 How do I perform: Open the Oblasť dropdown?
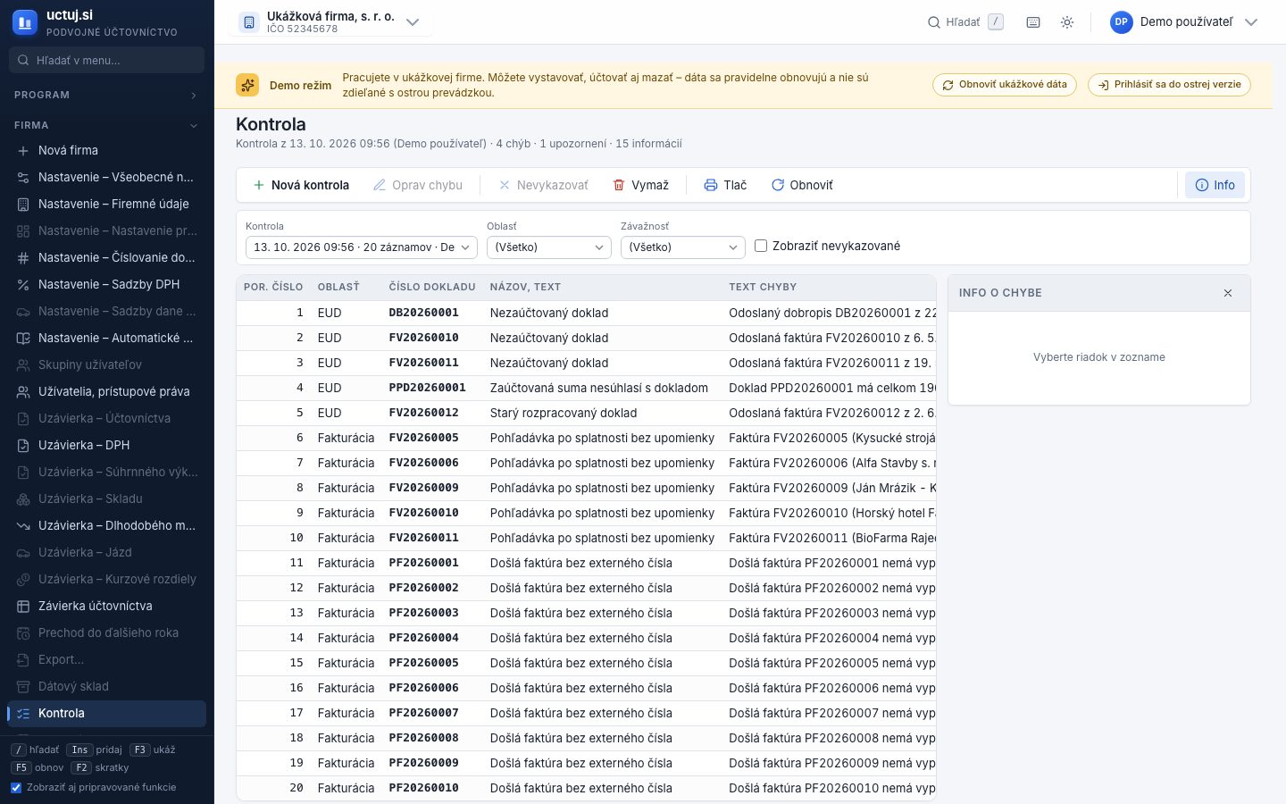[x=549, y=247]
